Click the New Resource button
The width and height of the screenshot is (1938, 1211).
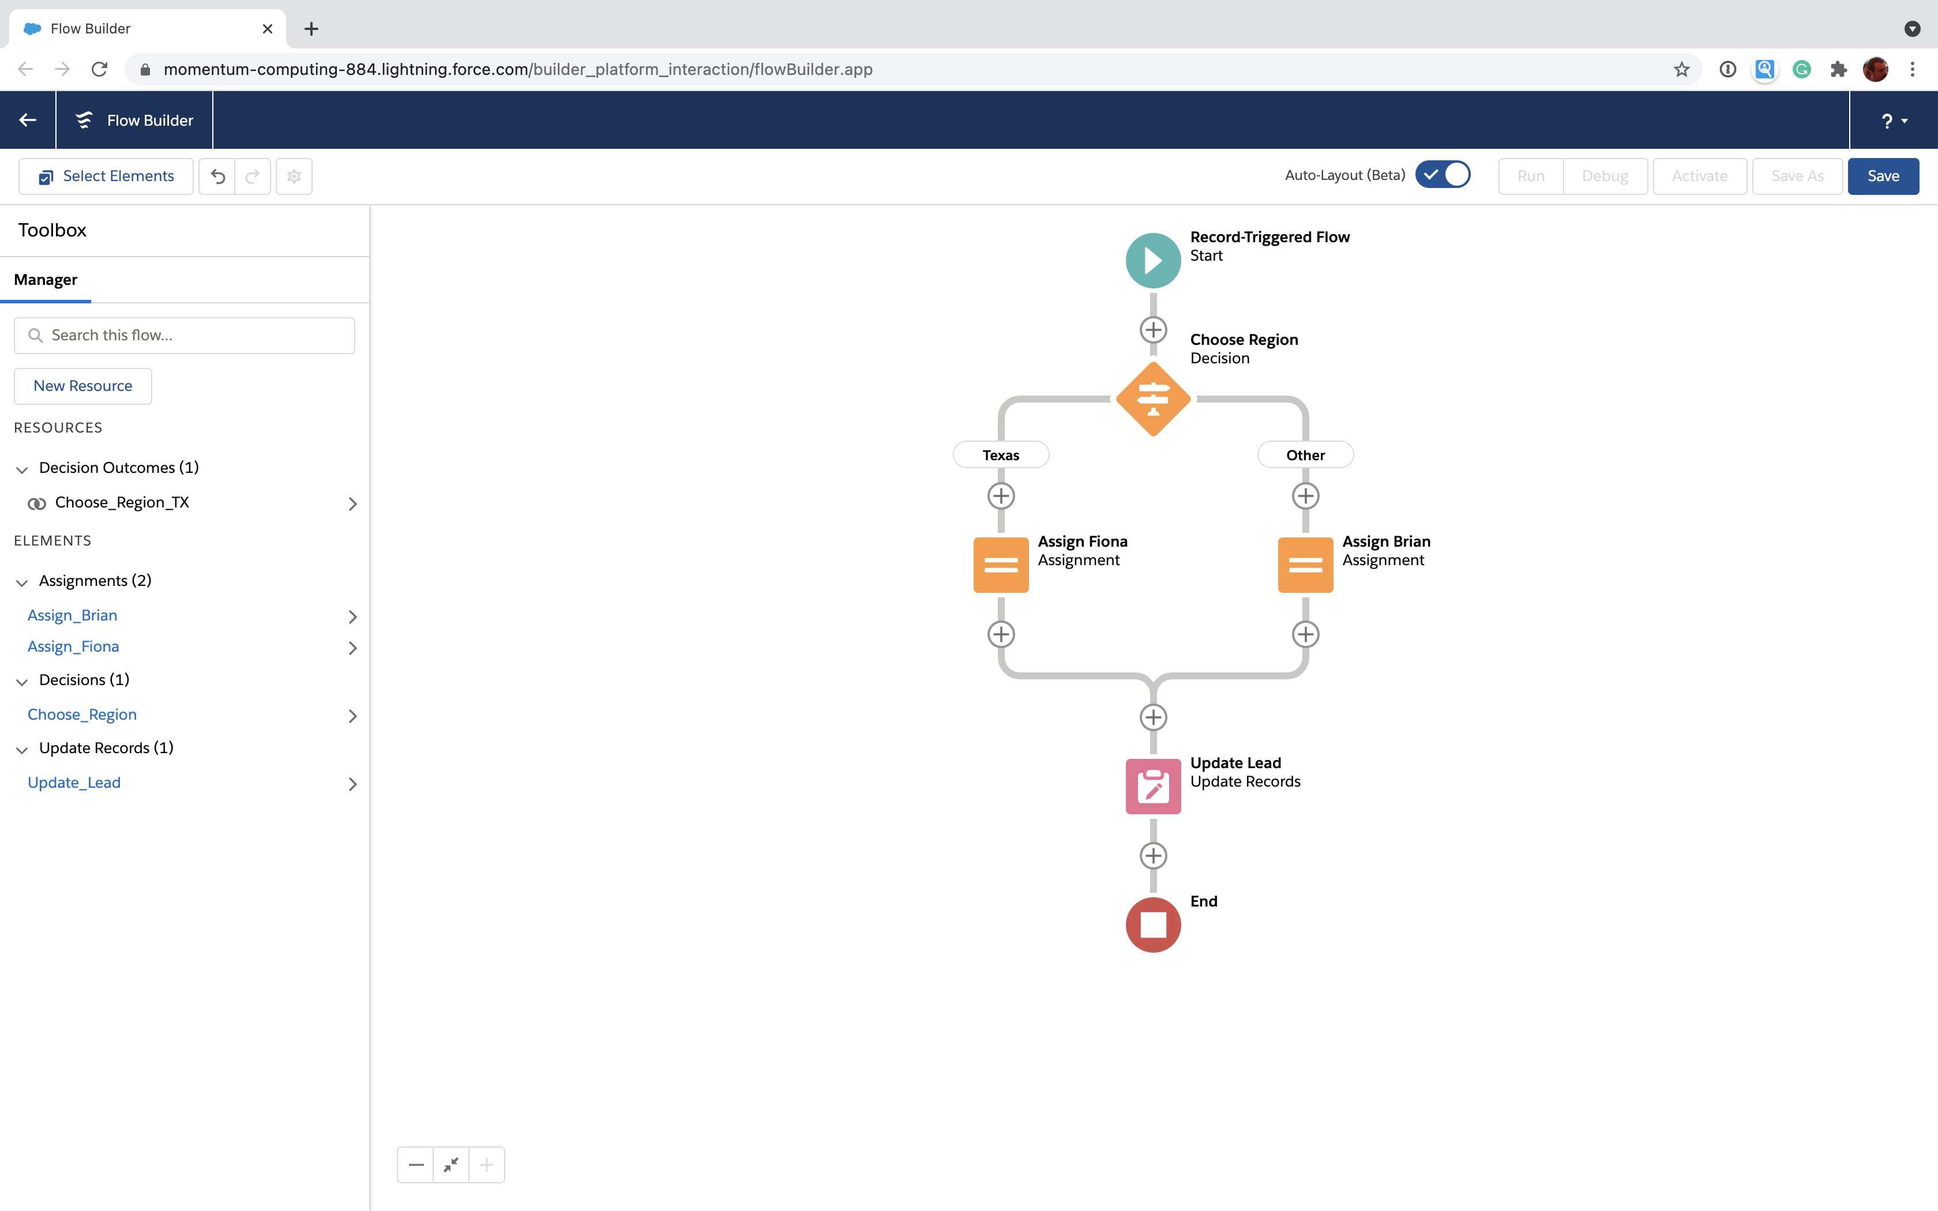82,385
